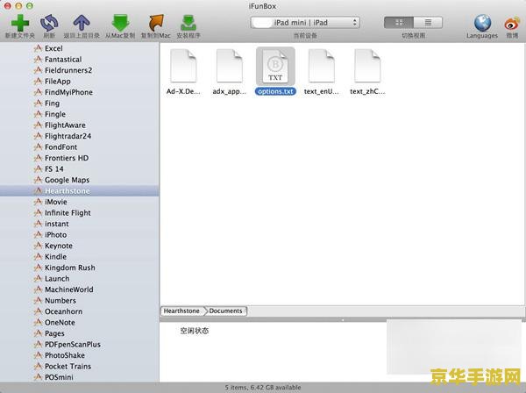Select Infinite Flight in the sidebar
The height and width of the screenshot is (393, 526).
68,213
